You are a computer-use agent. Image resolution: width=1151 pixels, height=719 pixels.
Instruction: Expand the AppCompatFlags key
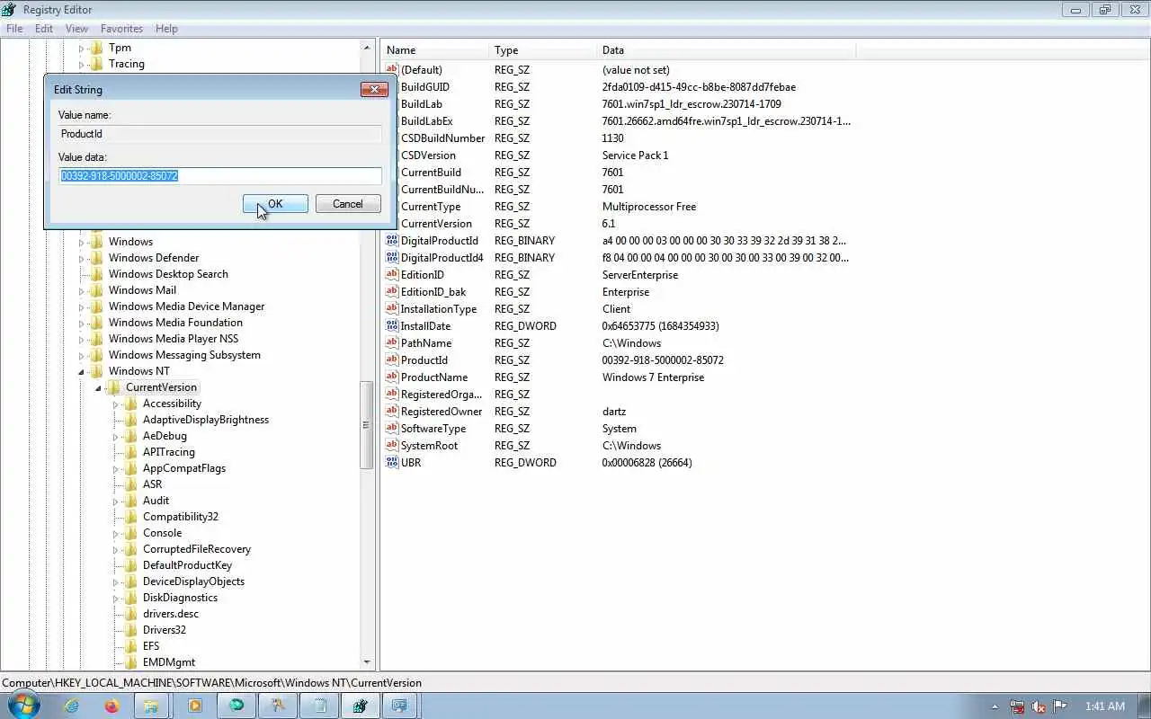tap(115, 468)
